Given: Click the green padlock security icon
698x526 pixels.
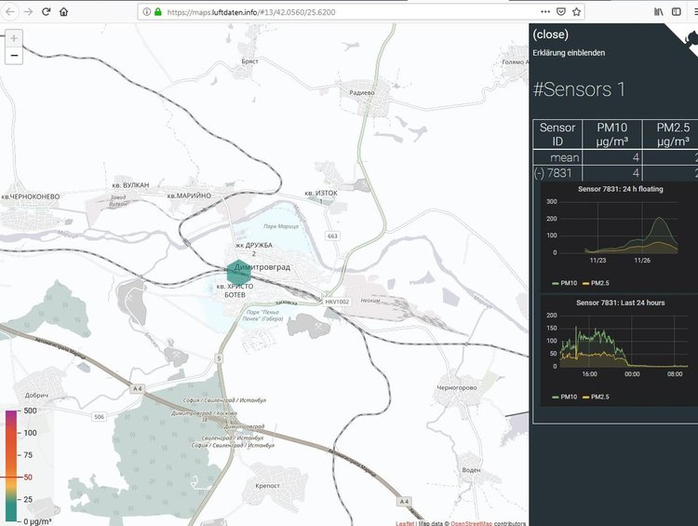Looking at the screenshot, I should click(x=159, y=12).
